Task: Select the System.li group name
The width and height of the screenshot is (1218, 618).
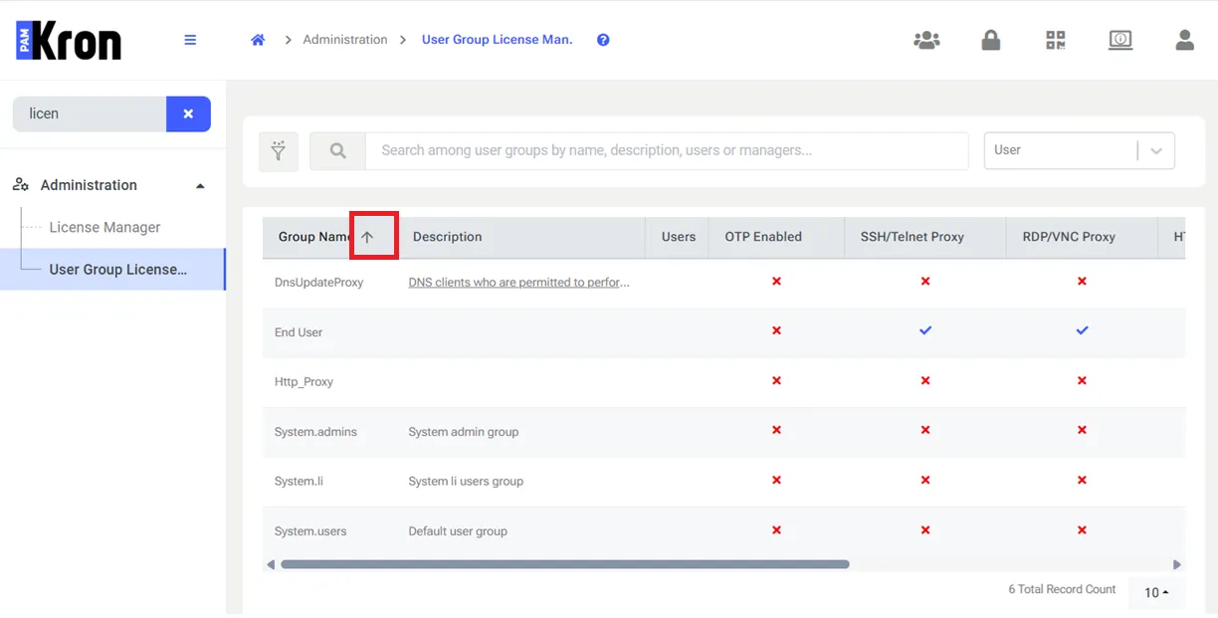Action: pos(299,482)
